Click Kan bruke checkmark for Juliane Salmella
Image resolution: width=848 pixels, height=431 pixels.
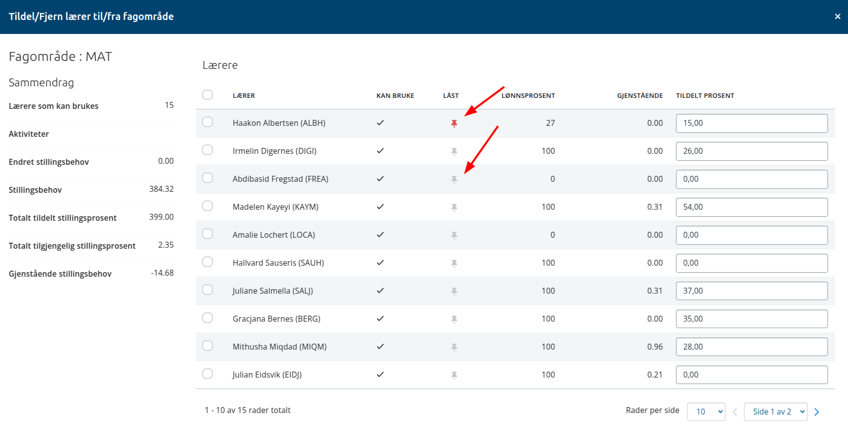pyautogui.click(x=380, y=291)
